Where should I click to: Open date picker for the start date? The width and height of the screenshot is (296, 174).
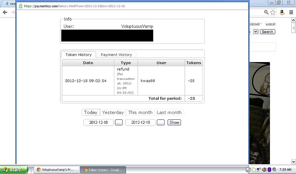(x=119, y=122)
